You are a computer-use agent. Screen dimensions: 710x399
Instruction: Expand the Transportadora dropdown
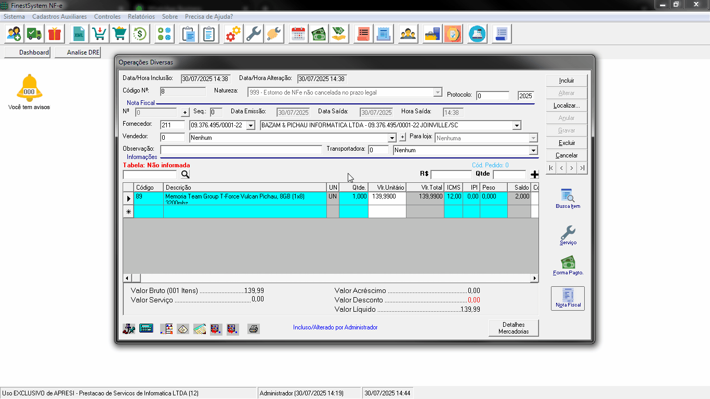[x=533, y=150]
